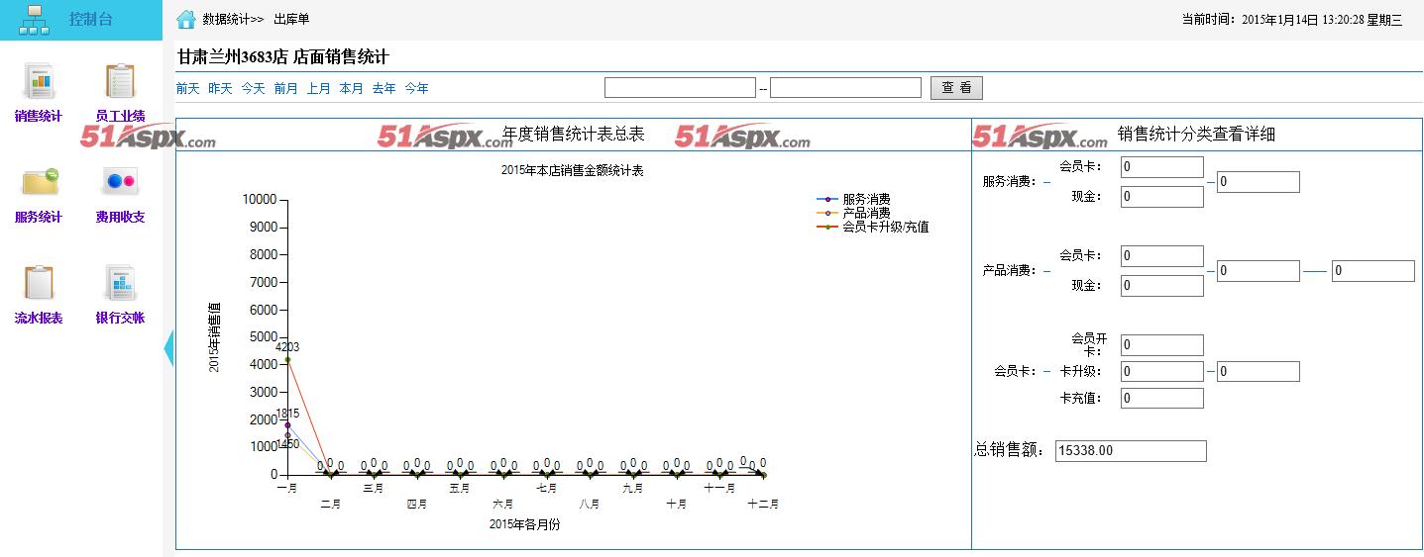Click the 会员开卡 value field
This screenshot has height=557, width=1424.
pyautogui.click(x=1161, y=345)
